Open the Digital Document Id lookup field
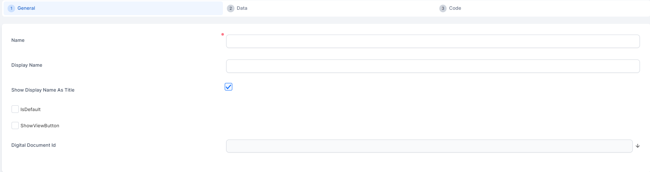The image size is (650, 172). [x=429, y=146]
